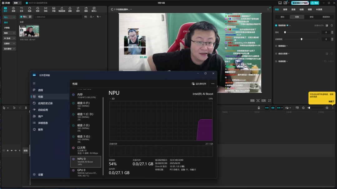The height and width of the screenshot is (189, 337).
Task: Click the media search input field
Action: [x=58, y=17]
